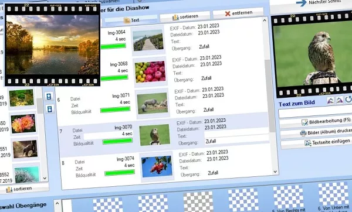Click the file name Img-3070
Screen dimensions: 352x212
(x=123, y=128)
